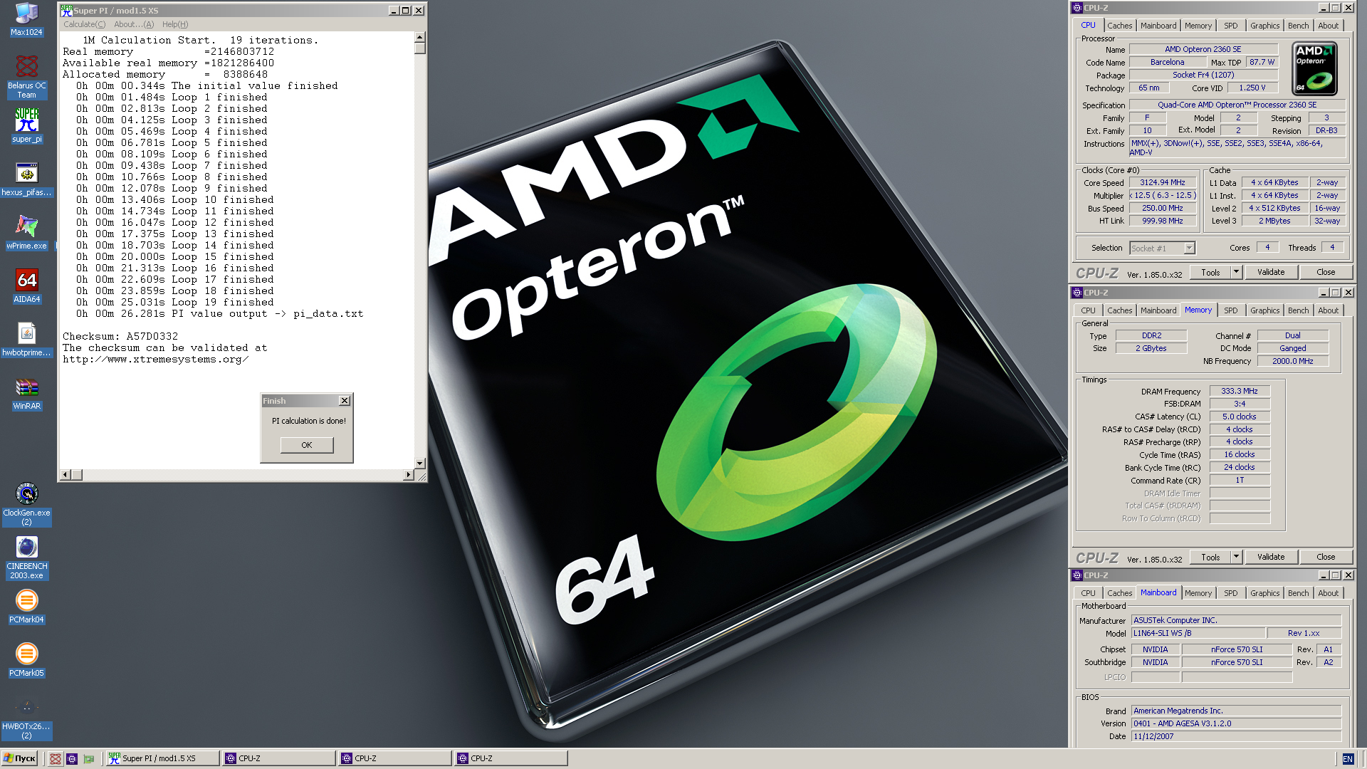1367x769 pixels.
Task: Click Close button in middle CPU-Z Memory window
Action: point(1326,557)
